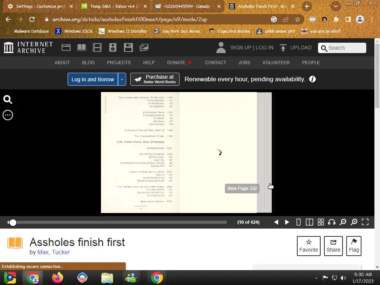
Task: Open the JOBS link
Action: pyautogui.click(x=244, y=62)
